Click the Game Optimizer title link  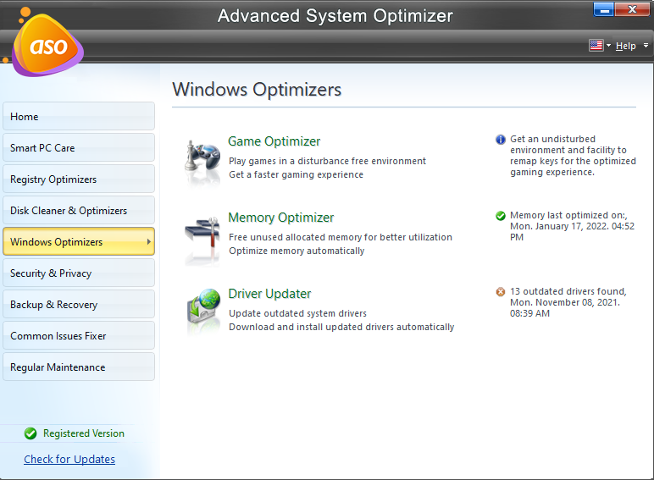click(274, 141)
